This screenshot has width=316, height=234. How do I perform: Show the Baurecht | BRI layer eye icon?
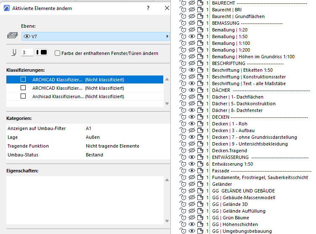click(192, 10)
